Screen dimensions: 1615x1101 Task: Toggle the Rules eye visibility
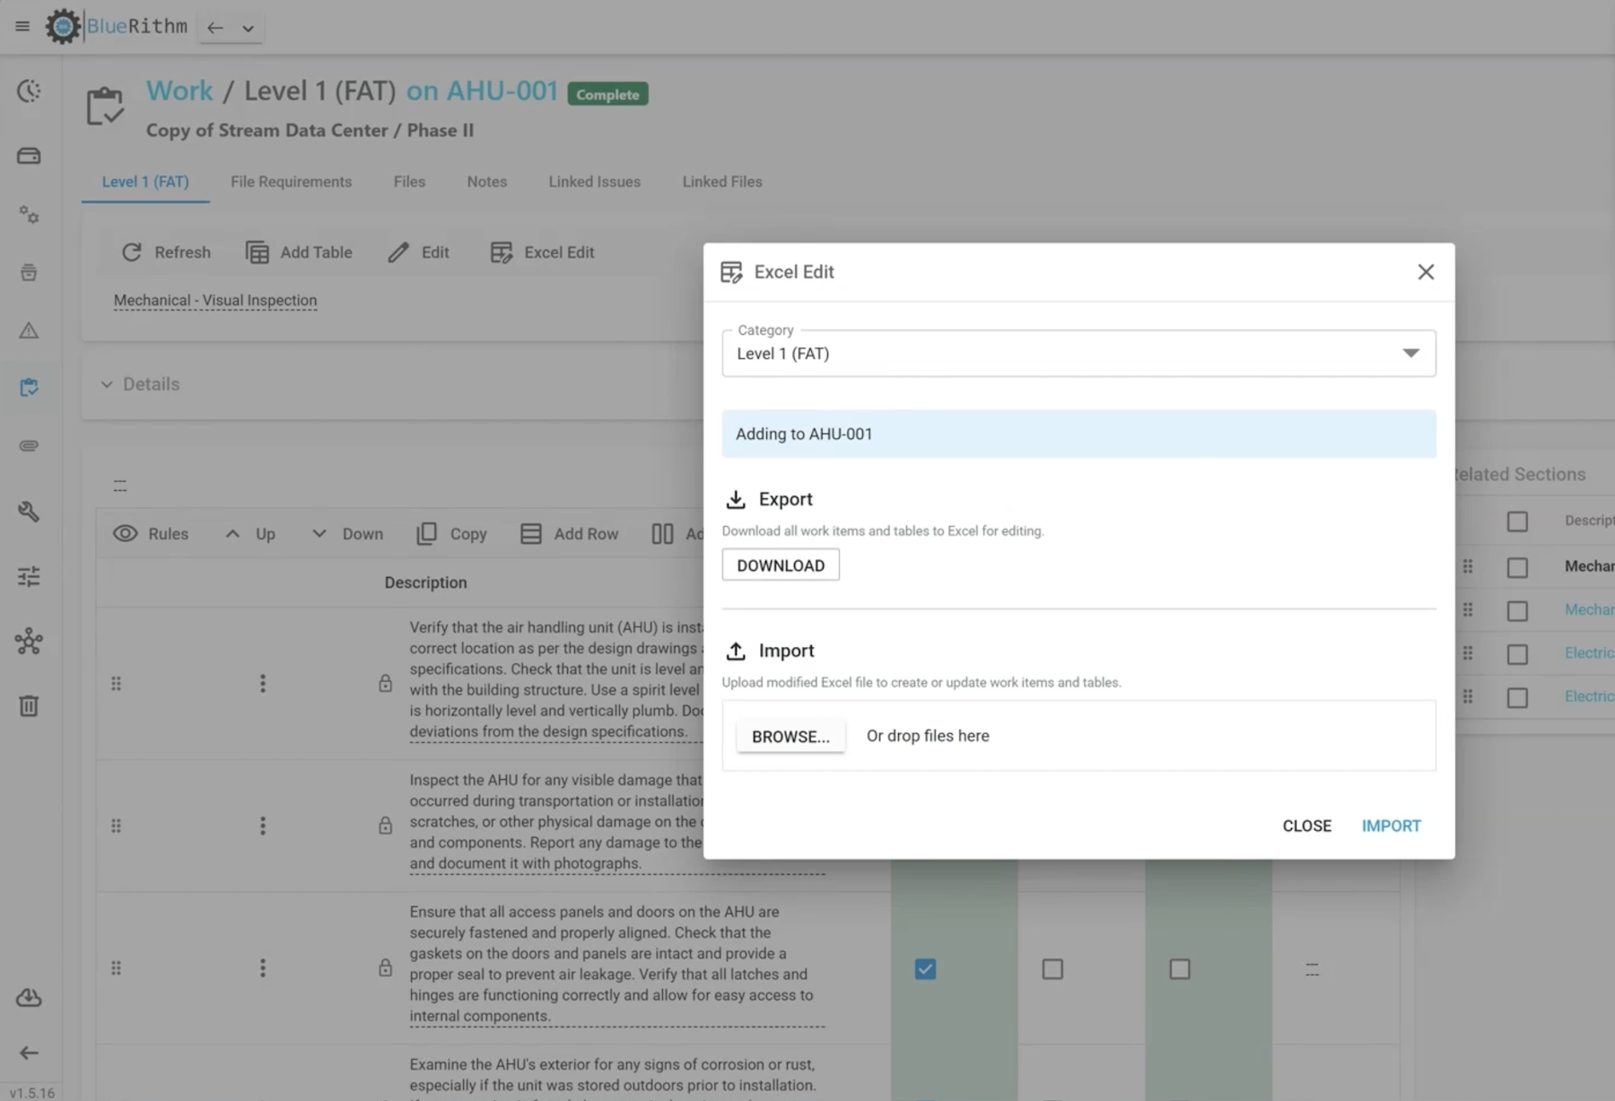coord(126,534)
